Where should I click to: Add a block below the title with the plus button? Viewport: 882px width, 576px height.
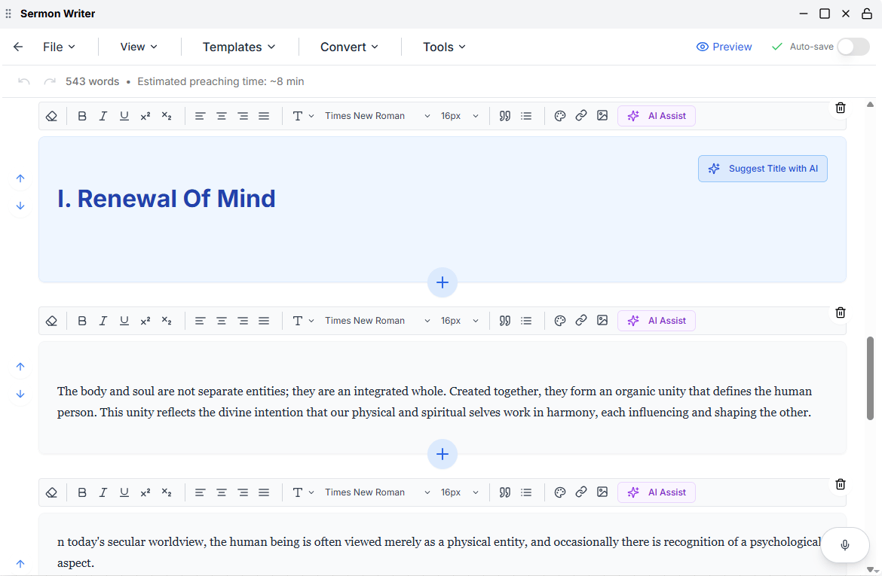pyautogui.click(x=442, y=282)
